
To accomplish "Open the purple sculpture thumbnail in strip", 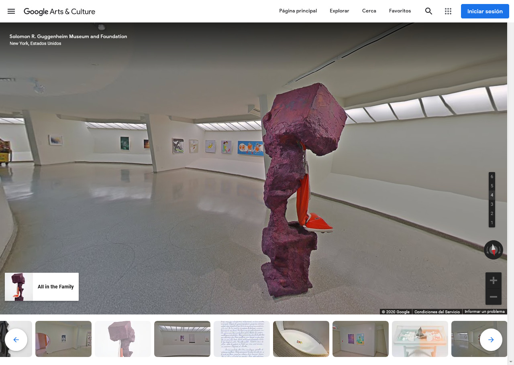I will 123,339.
